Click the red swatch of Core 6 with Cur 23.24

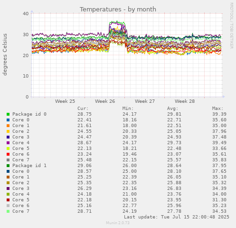pyautogui.click(x=8, y=154)
